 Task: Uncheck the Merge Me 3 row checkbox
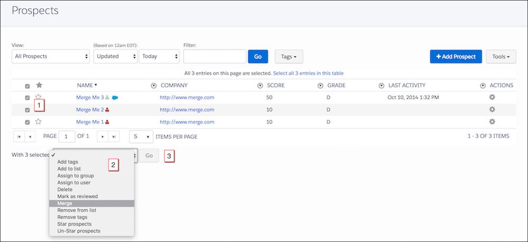point(27,98)
